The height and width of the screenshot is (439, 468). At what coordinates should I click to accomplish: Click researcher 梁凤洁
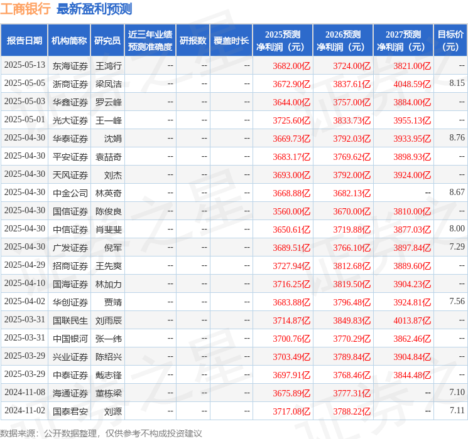pyautogui.click(x=108, y=84)
